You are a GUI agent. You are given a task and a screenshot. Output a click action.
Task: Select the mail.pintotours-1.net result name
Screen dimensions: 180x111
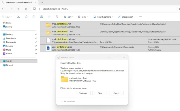[63, 32]
